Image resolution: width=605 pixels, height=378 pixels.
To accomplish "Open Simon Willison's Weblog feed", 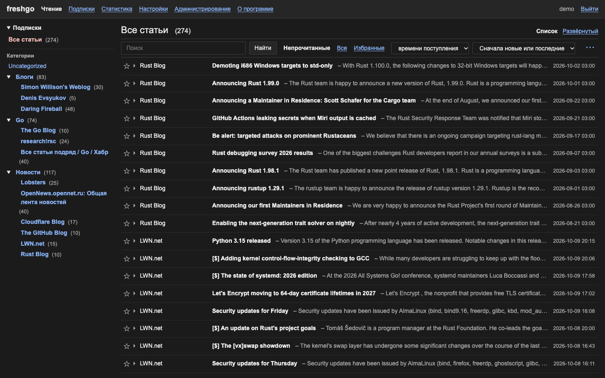I will 55,87.
